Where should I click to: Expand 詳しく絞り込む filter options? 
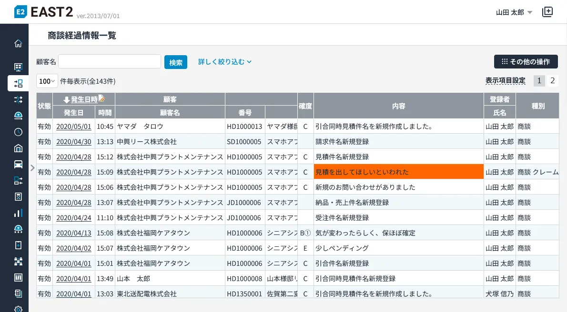224,62
